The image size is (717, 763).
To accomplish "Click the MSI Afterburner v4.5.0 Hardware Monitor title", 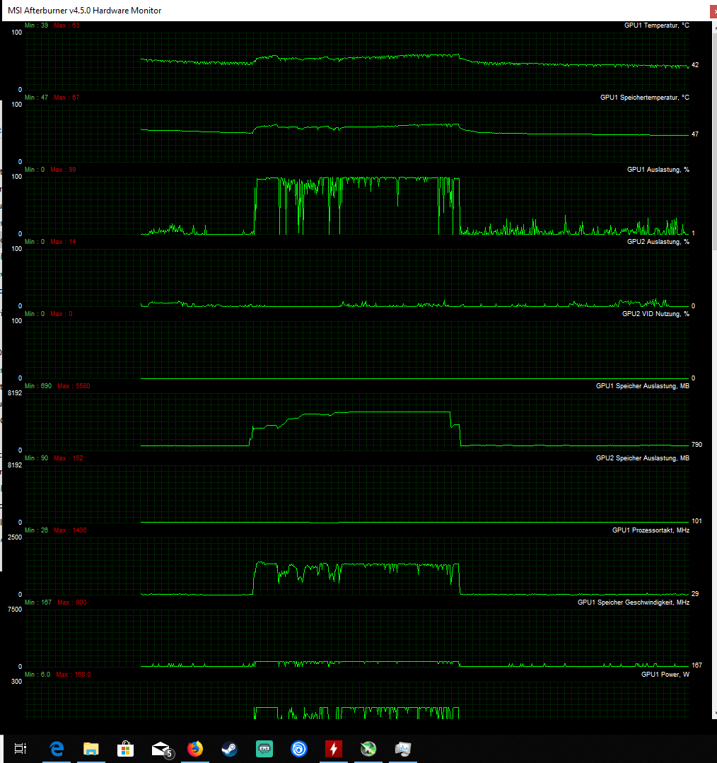I will click(85, 10).
